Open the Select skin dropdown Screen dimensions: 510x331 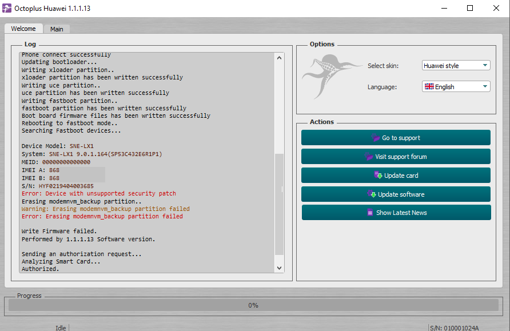(x=456, y=65)
